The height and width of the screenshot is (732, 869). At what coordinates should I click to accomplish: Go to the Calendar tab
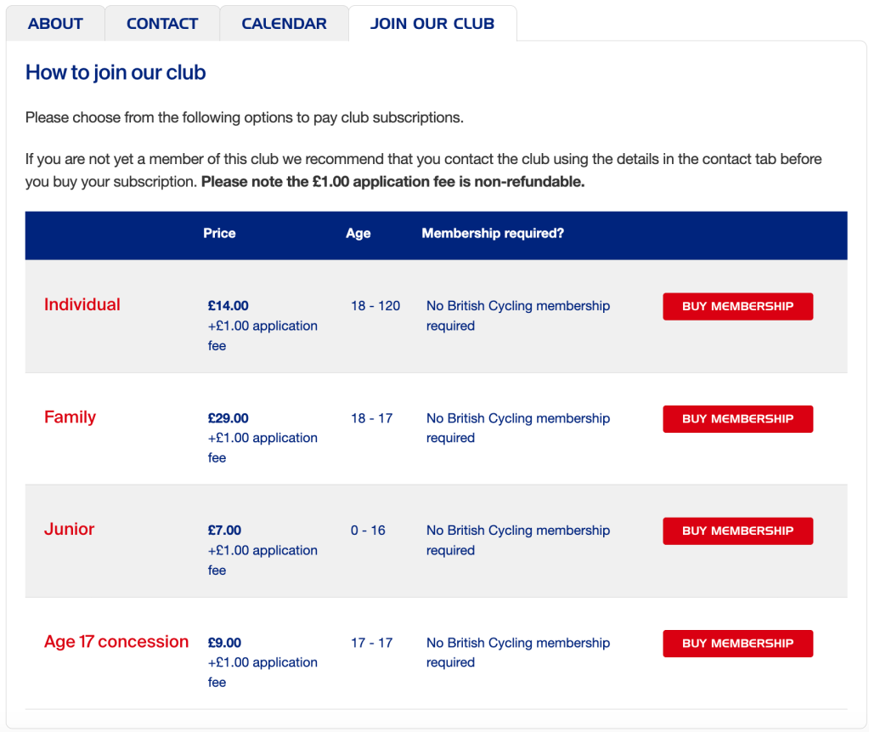(x=284, y=24)
